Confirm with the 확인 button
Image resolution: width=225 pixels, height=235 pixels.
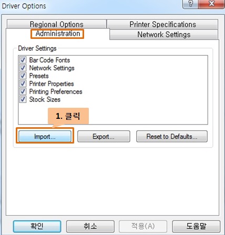click(x=37, y=226)
